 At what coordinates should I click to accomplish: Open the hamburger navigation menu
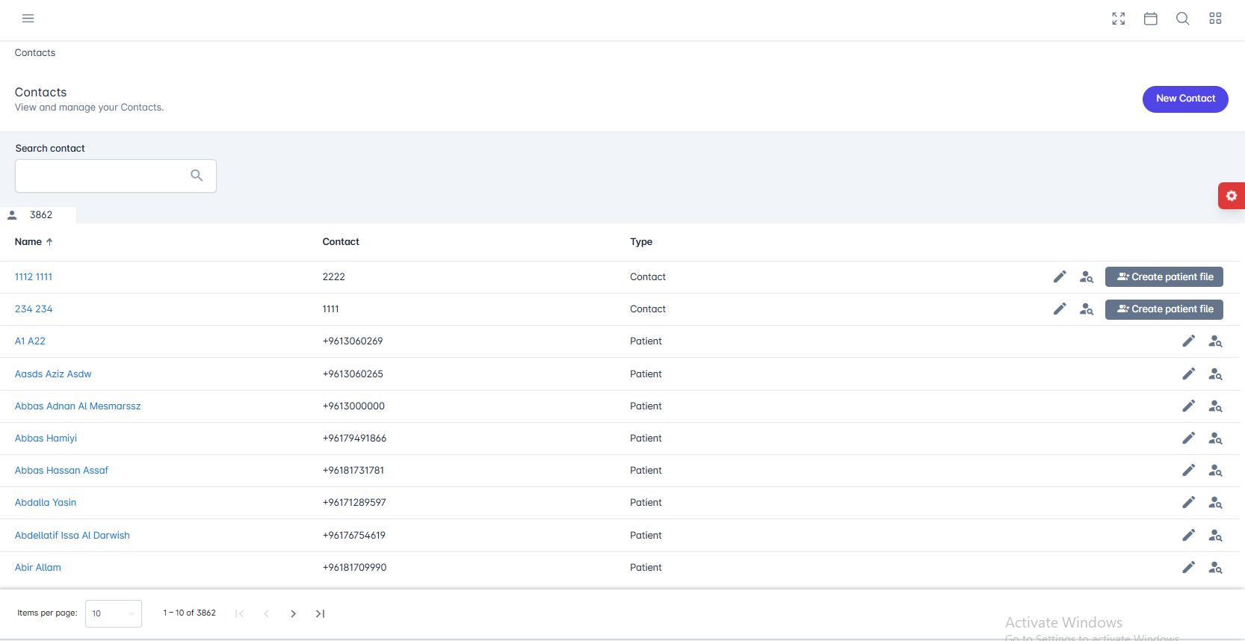(x=28, y=19)
